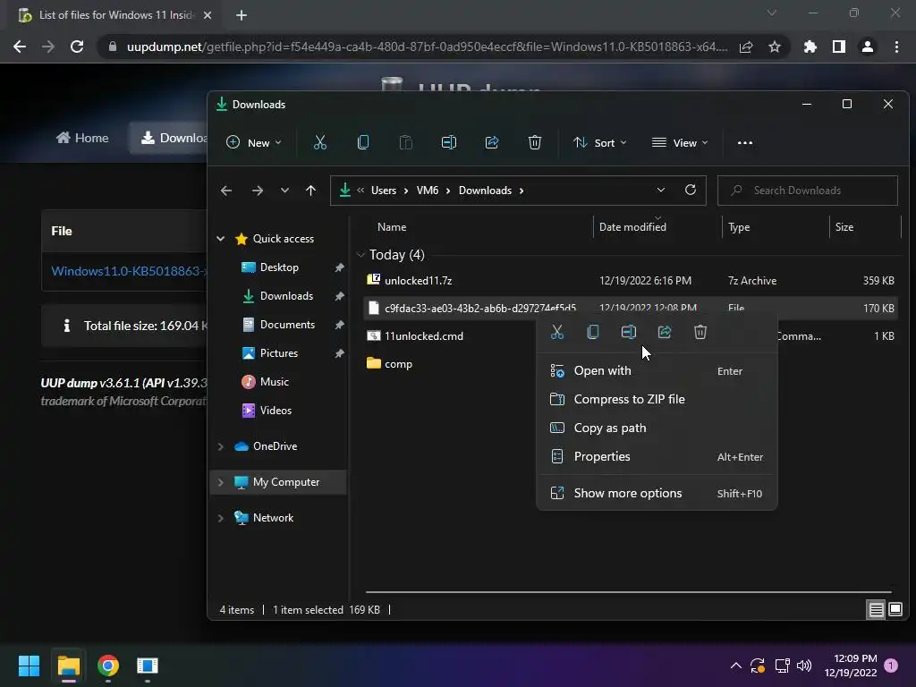Open Windows Start menu
The height and width of the screenshot is (687, 916).
(30, 666)
